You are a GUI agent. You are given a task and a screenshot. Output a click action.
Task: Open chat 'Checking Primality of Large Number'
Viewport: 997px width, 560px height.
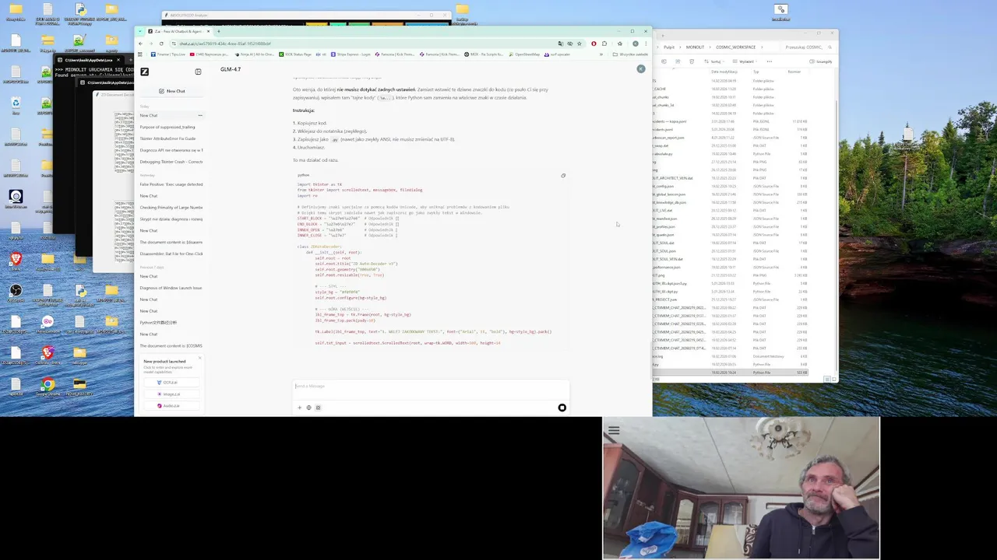pos(171,208)
